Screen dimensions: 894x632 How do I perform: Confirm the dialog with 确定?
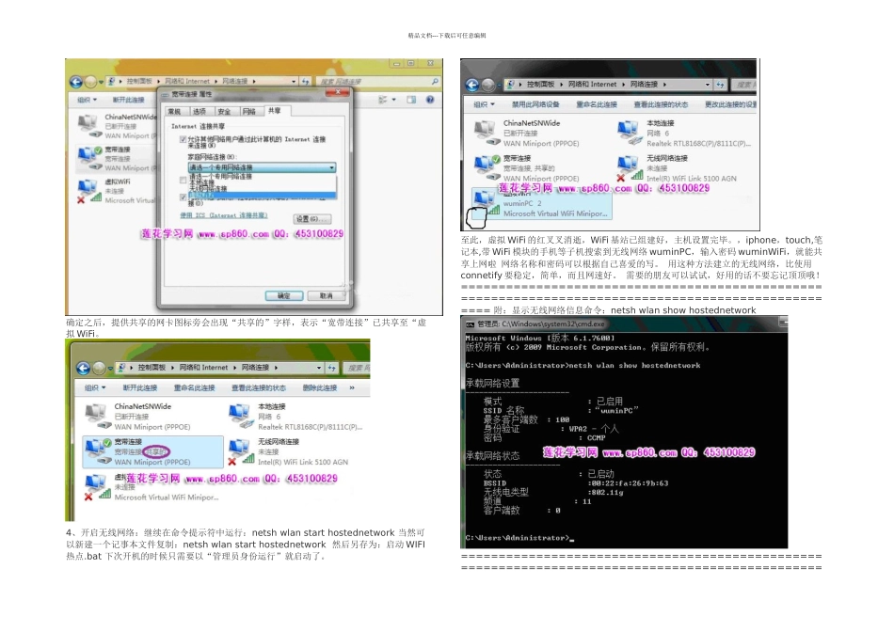coord(284,295)
